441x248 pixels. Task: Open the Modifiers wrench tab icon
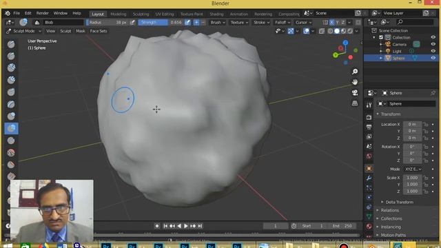click(x=369, y=178)
